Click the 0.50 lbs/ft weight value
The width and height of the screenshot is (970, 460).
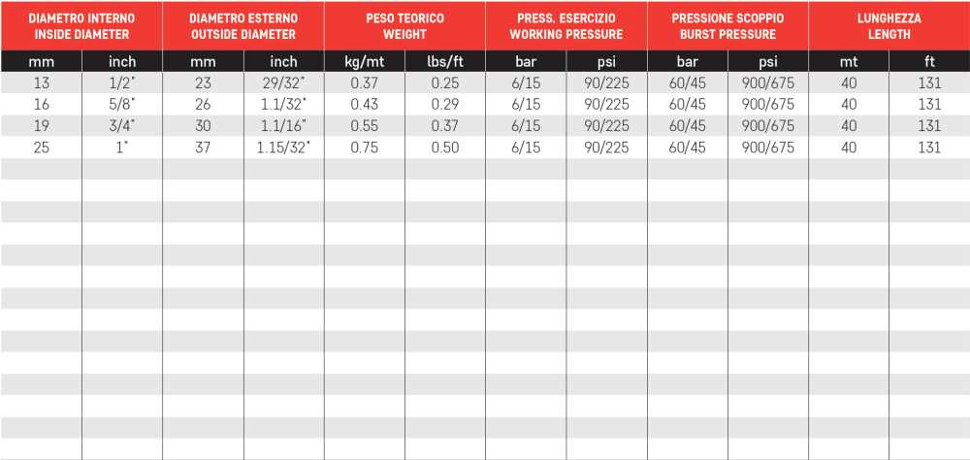pyautogui.click(x=445, y=148)
